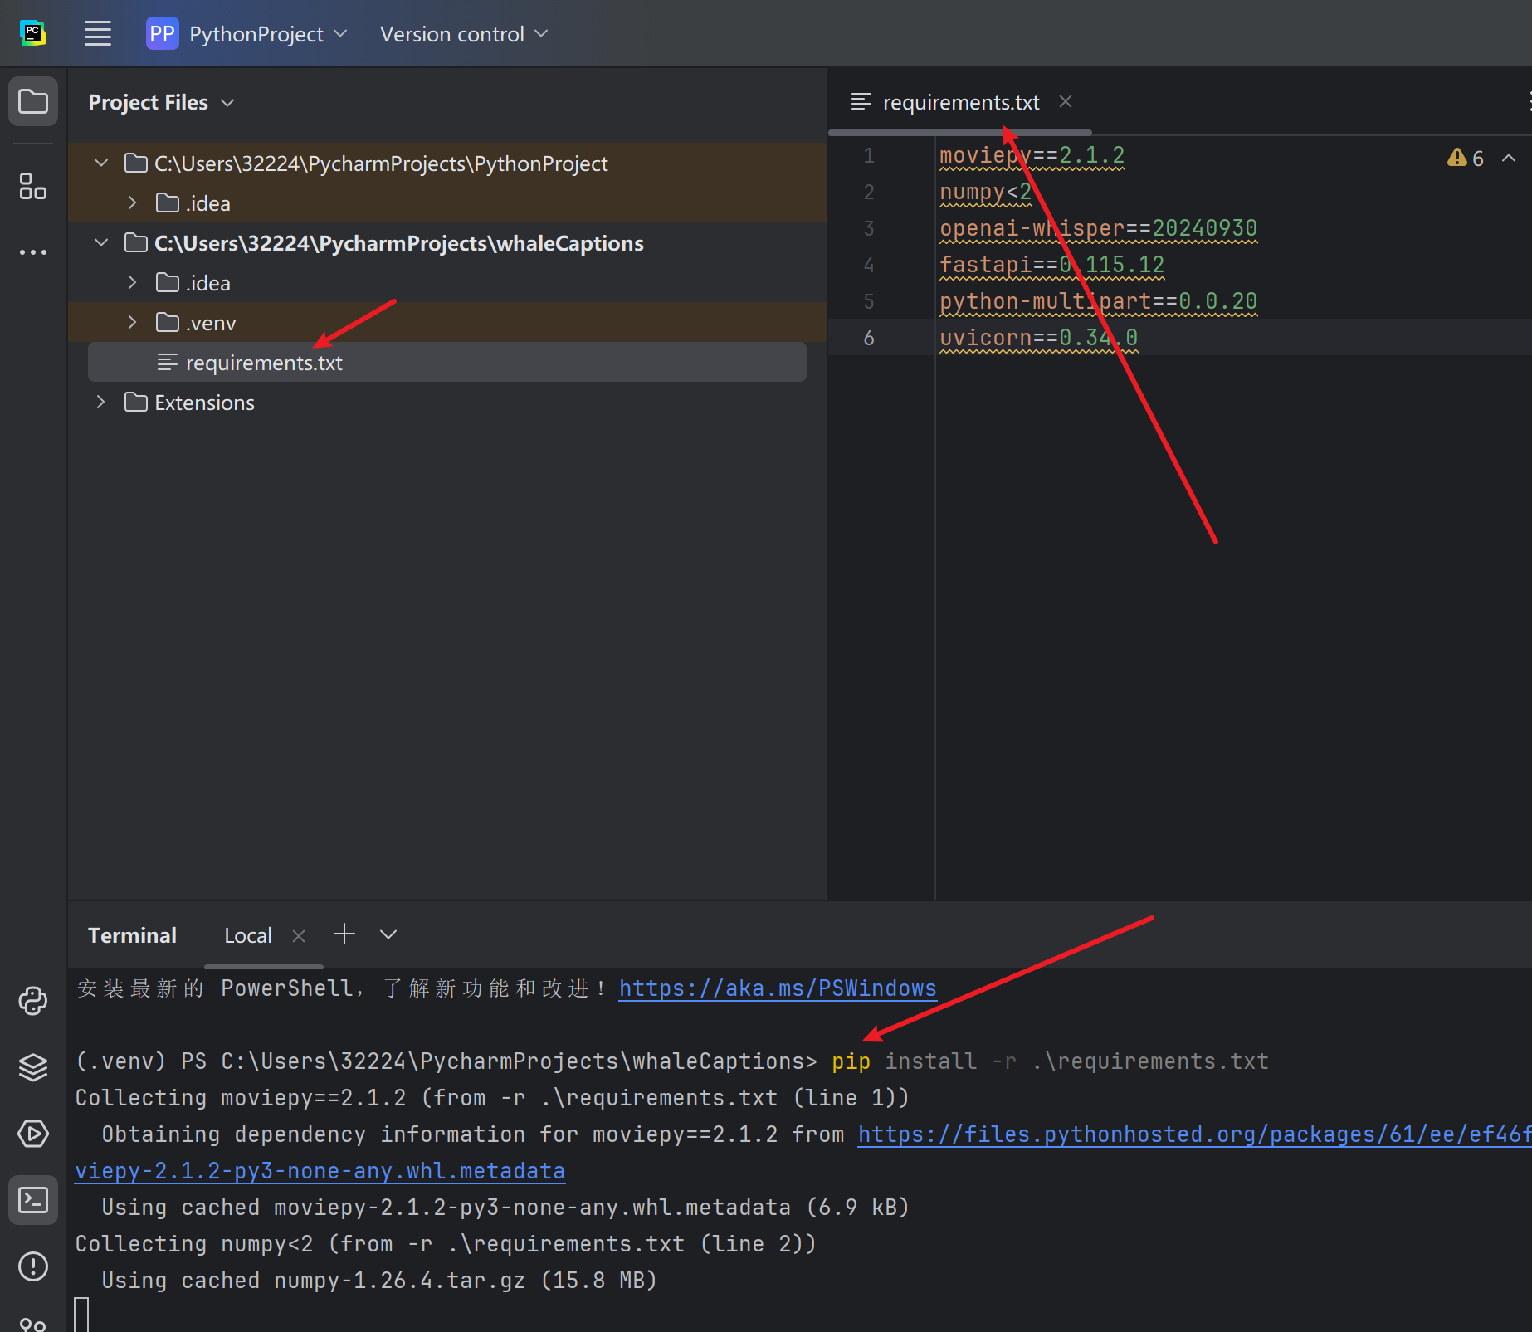Show more tool windows via ellipsis
Screen dimensions: 1532x1332
click(33, 251)
